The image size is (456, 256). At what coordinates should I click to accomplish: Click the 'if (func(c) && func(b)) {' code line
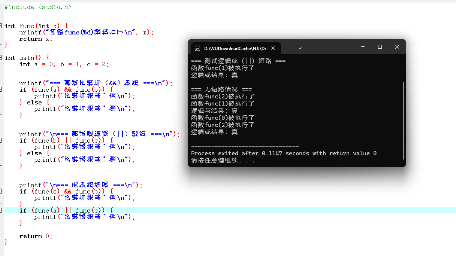click(x=66, y=191)
